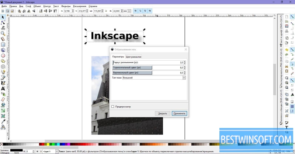Open the Объект menu

point(37,6)
